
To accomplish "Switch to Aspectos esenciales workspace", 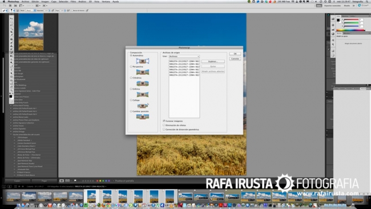I will pos(332,6).
